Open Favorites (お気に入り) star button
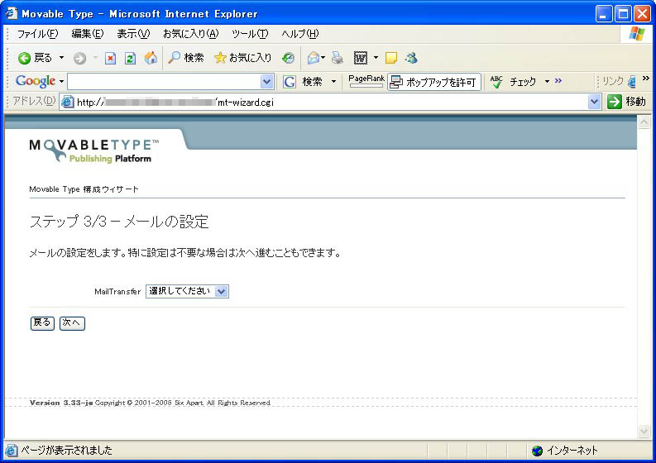Screen dimensions: 656x463 [x=242, y=58]
